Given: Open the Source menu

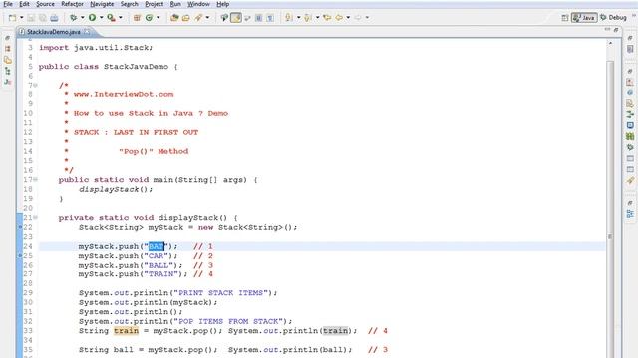Looking at the screenshot, I should click(x=45, y=4).
